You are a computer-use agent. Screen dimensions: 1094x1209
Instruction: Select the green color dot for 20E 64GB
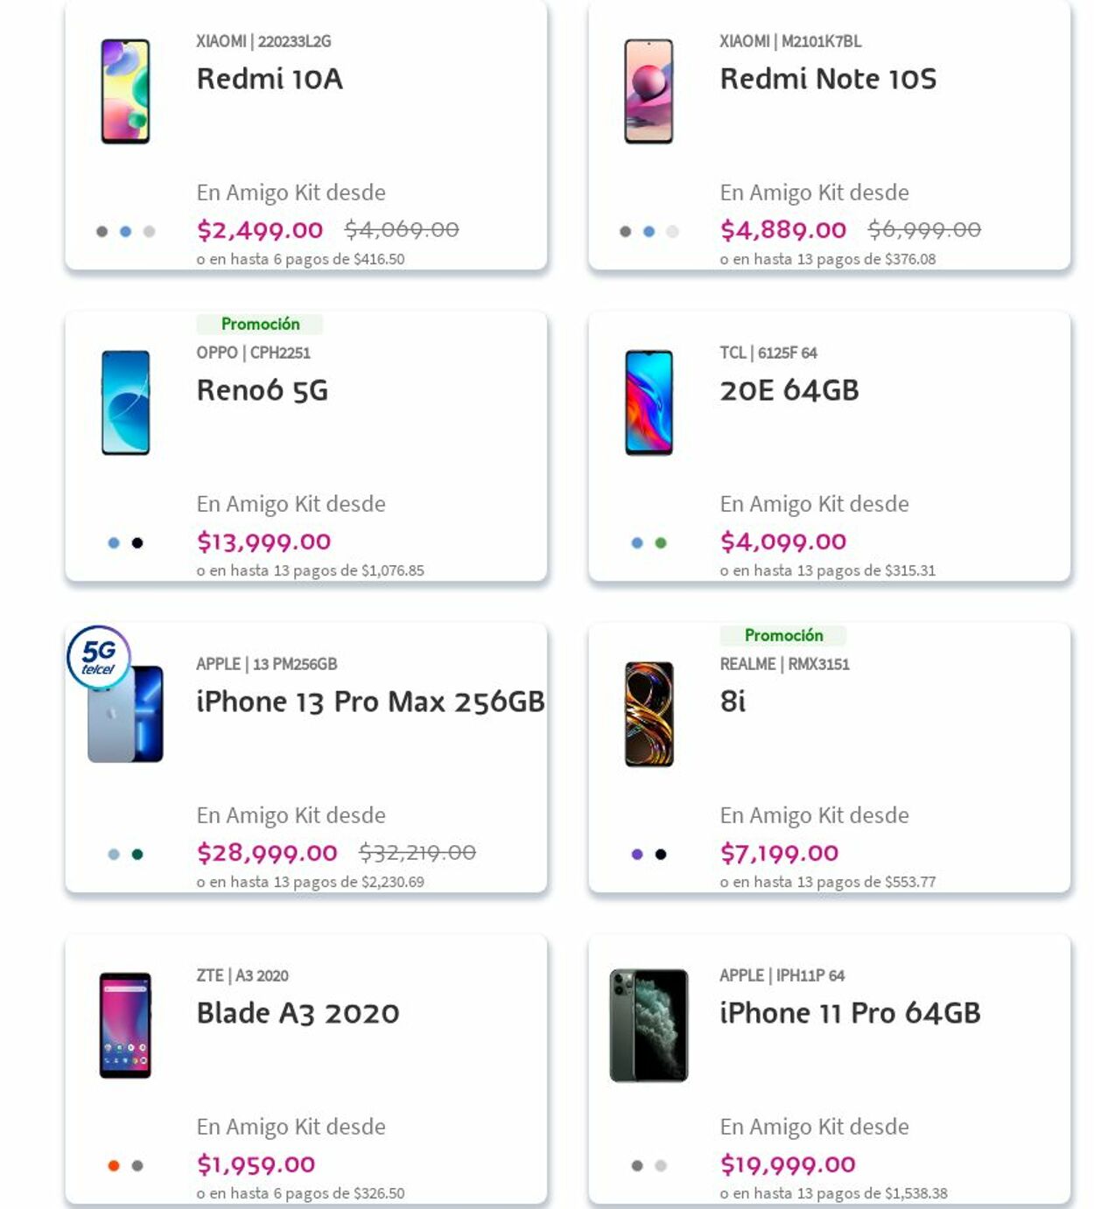click(661, 543)
